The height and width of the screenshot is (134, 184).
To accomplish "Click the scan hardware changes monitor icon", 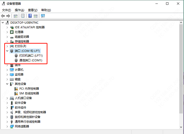I will point(43,16).
